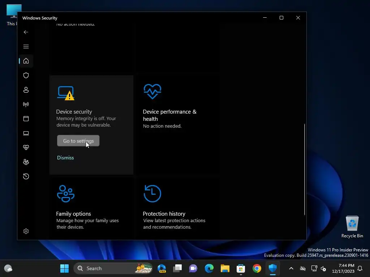Open Protection history clock icon in sidebar
370x277 pixels.
pyautogui.click(x=26, y=176)
